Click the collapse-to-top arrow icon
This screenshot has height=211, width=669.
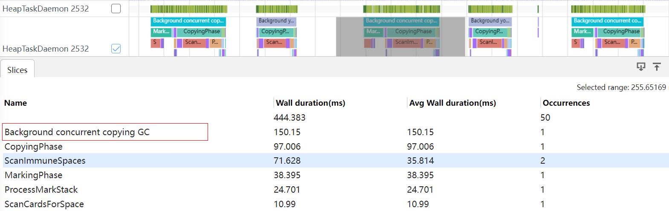click(657, 66)
